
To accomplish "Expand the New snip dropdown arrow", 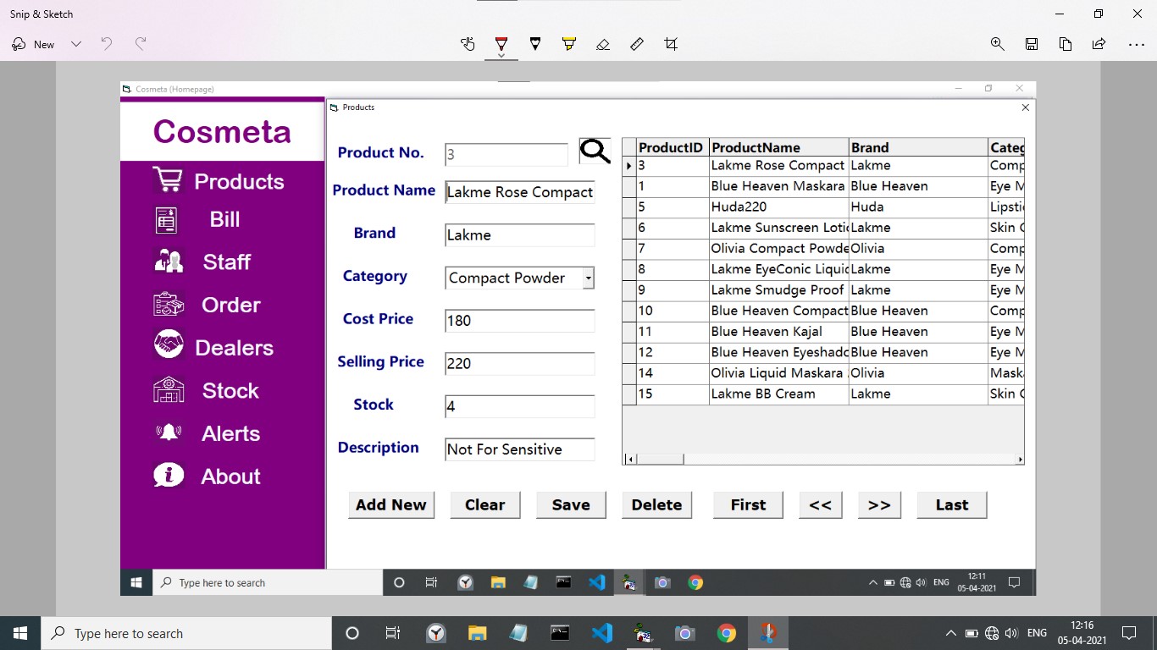I will 76,43.
